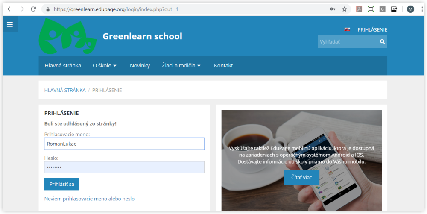Click the Heslo password field
This screenshot has height=214, width=427.
(x=124, y=167)
